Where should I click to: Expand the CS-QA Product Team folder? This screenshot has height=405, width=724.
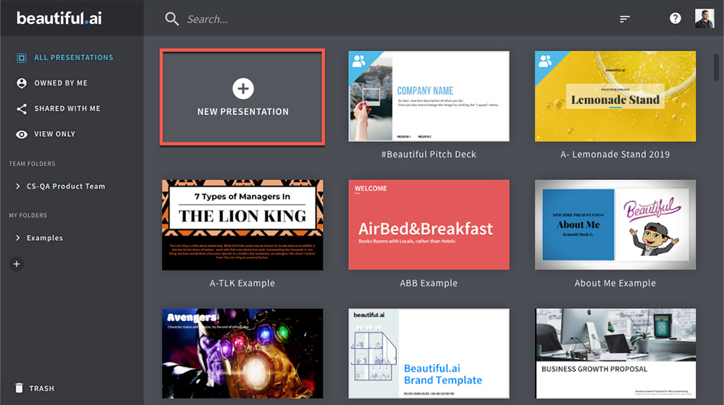(18, 187)
